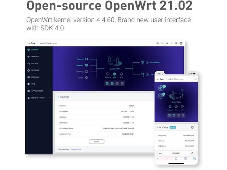Click the IP Address (IPv6) row label

tap(66, 128)
